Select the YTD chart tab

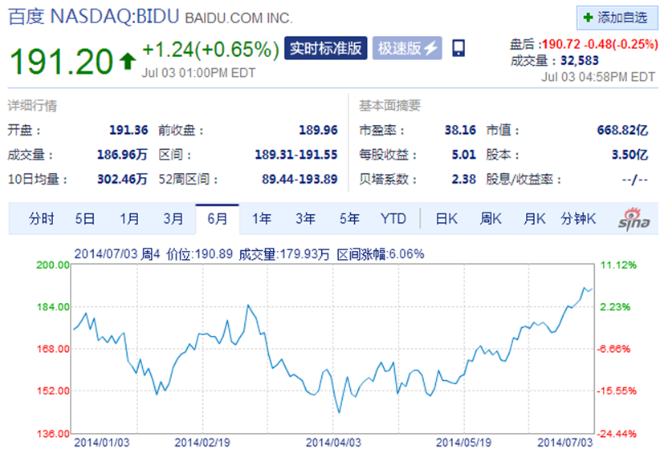[393, 219]
